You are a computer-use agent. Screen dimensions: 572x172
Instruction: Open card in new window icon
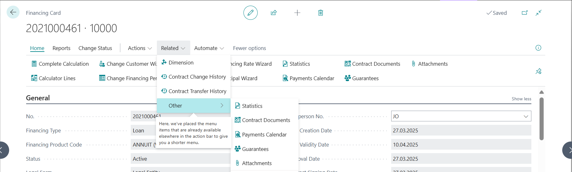524,13
